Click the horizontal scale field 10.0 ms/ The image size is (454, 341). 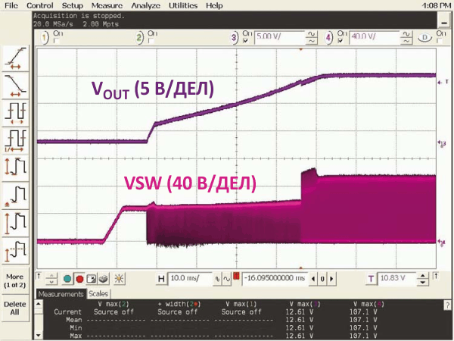pyautogui.click(x=190, y=279)
